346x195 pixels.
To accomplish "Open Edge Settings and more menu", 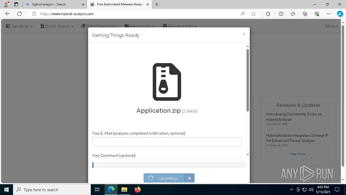I will coord(329,14).
